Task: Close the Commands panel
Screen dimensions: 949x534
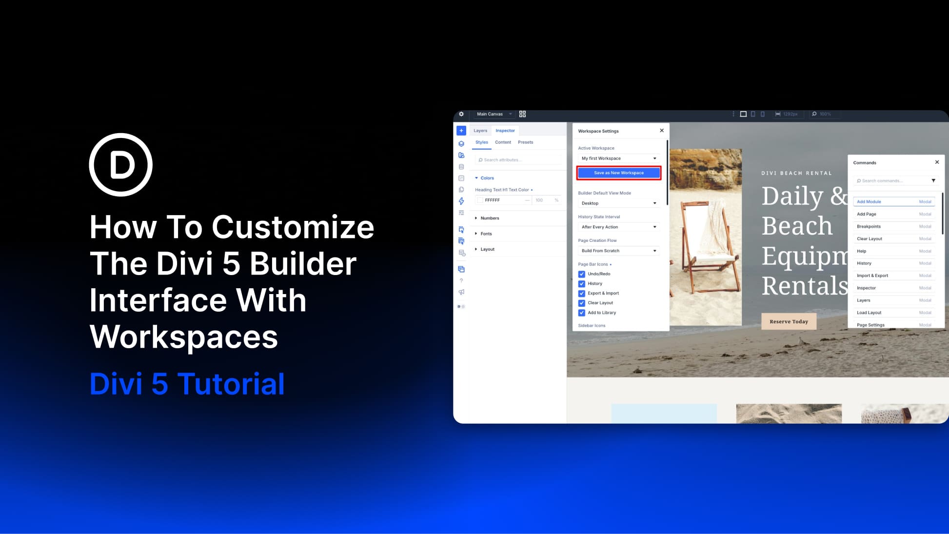Action: click(937, 162)
